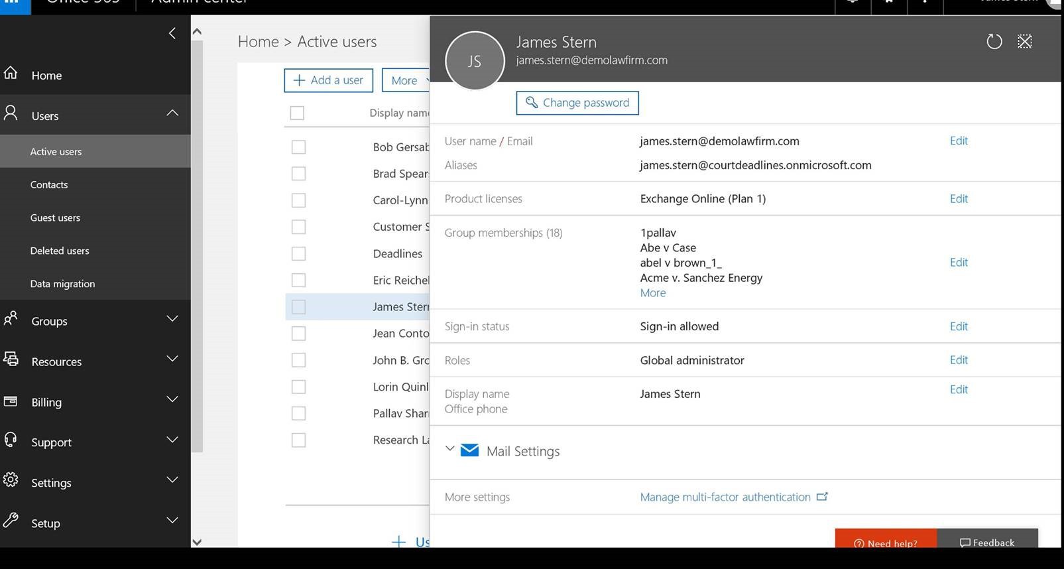Screen dimensions: 1064x569
Task: Check the box for Deadlines row
Action: [298, 253]
